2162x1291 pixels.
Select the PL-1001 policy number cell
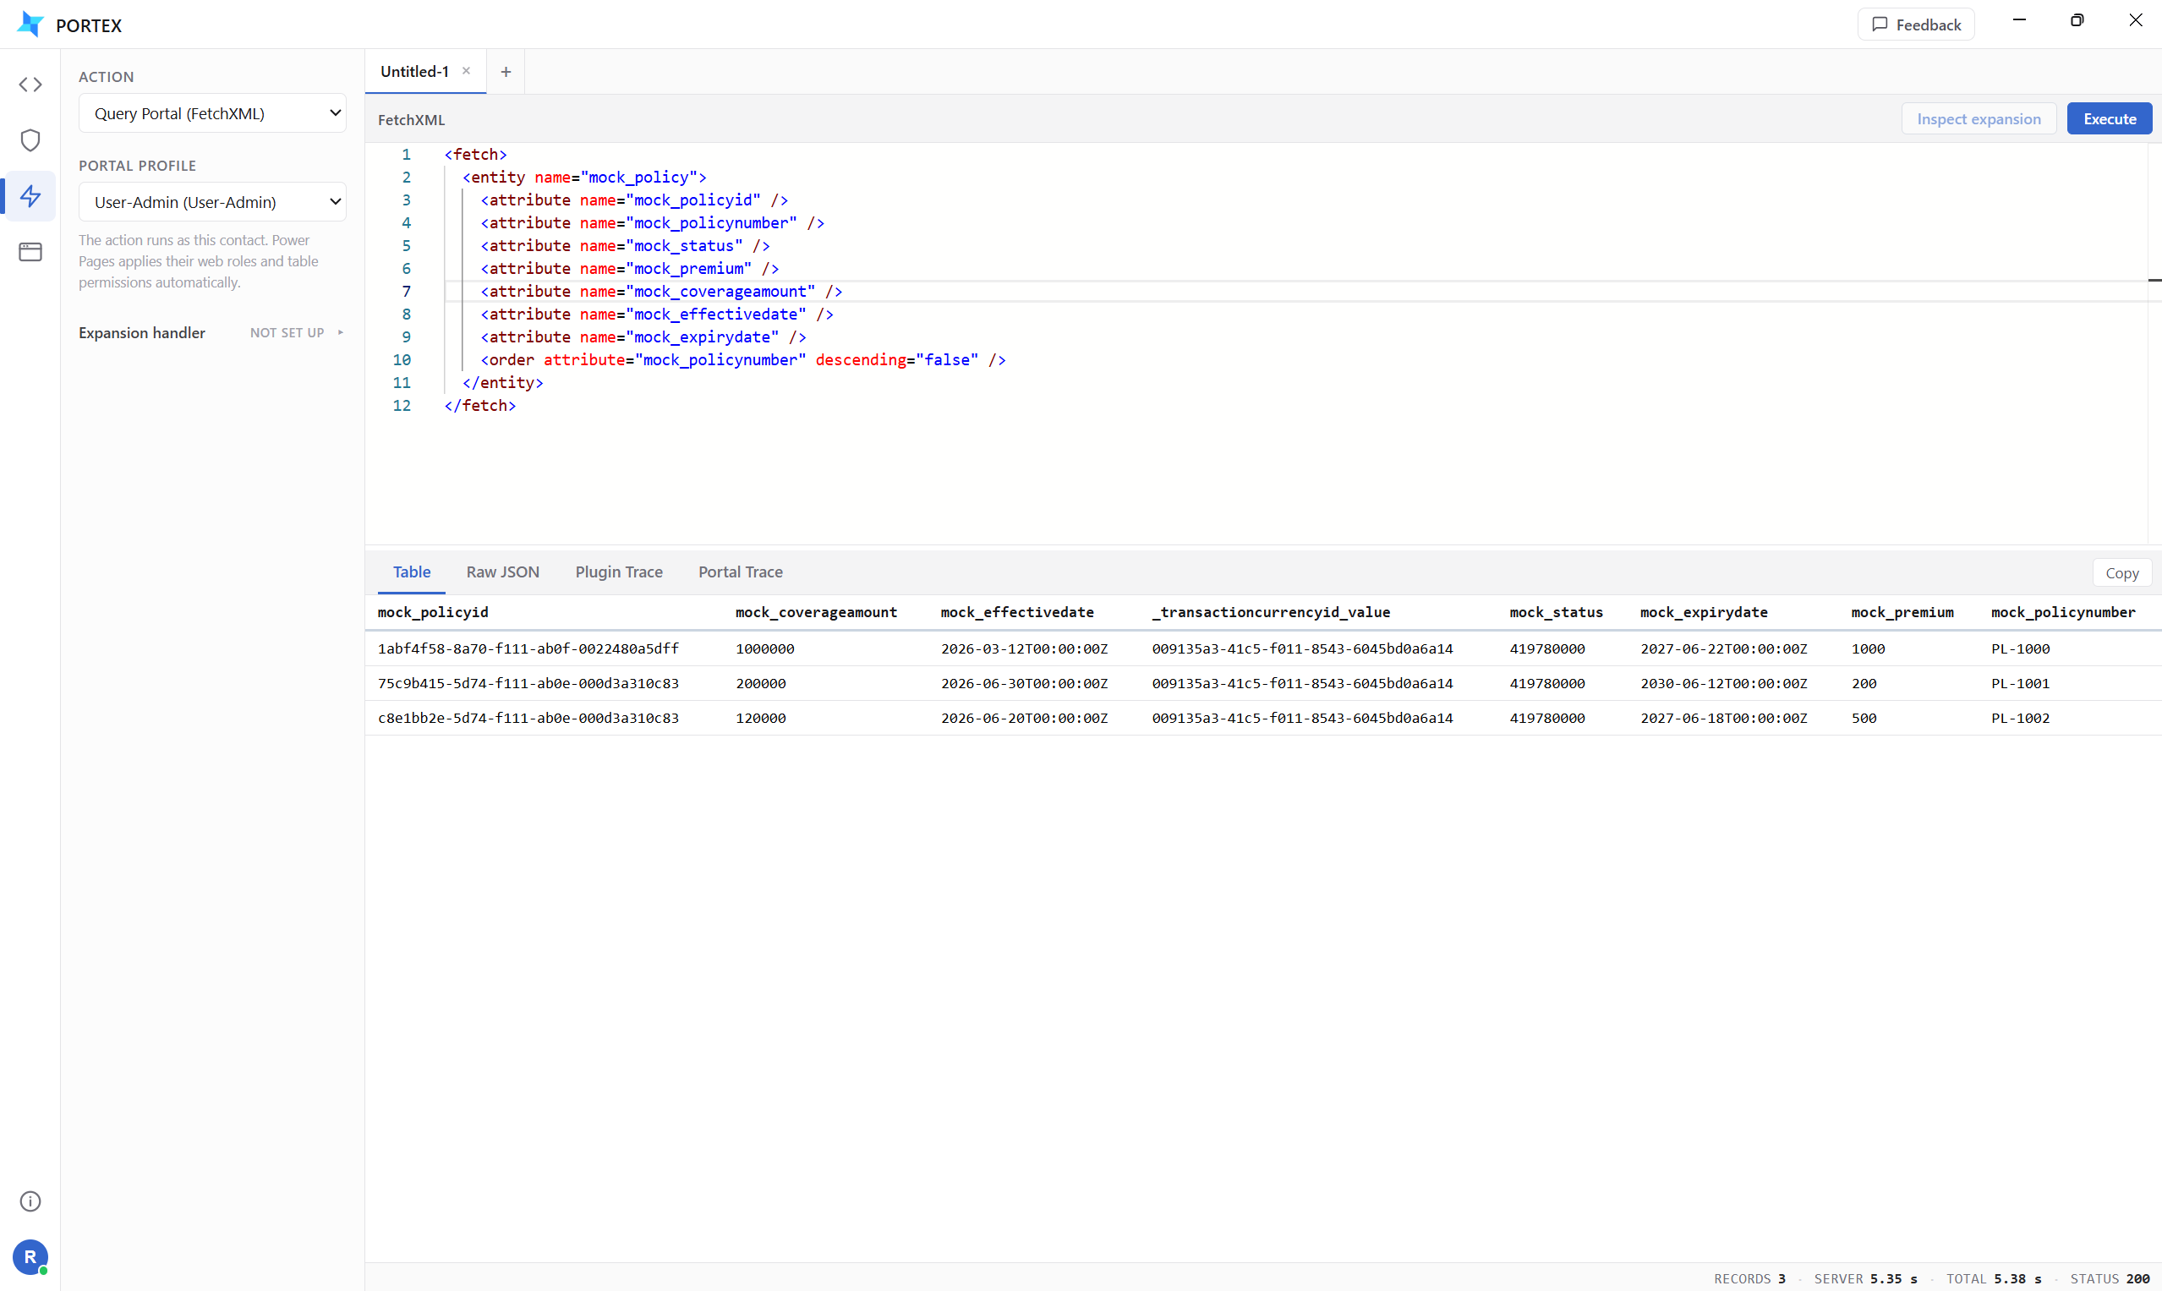[2020, 683]
